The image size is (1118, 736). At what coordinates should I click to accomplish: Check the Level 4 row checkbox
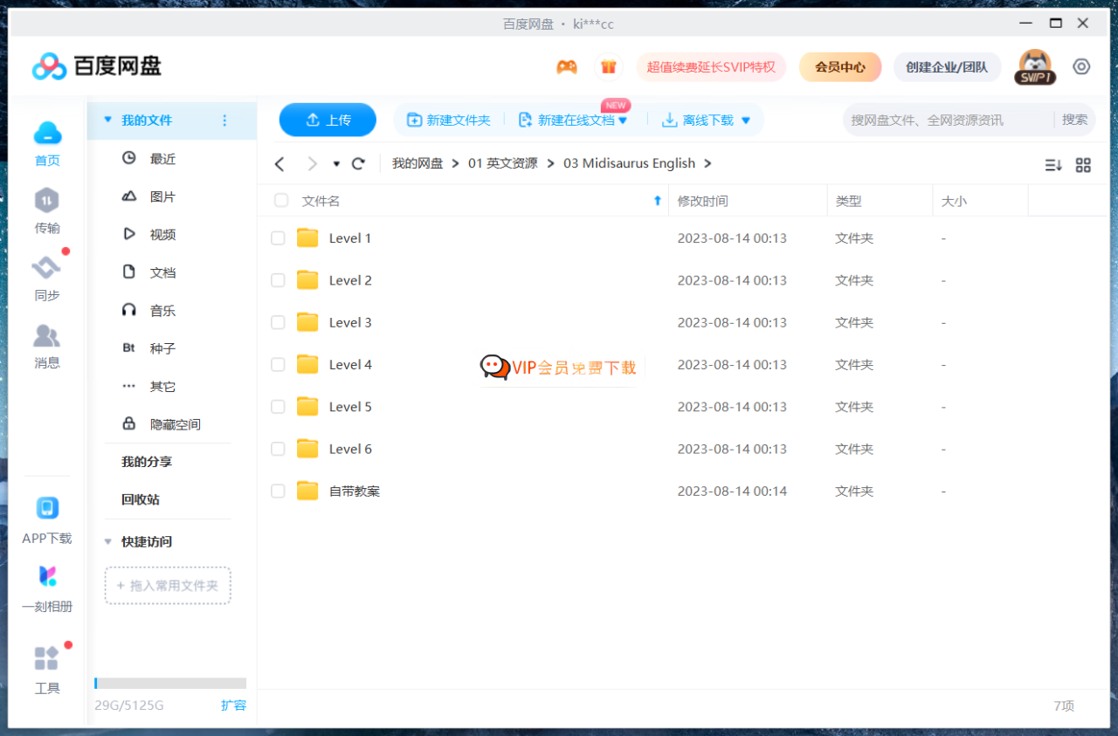pyautogui.click(x=278, y=365)
